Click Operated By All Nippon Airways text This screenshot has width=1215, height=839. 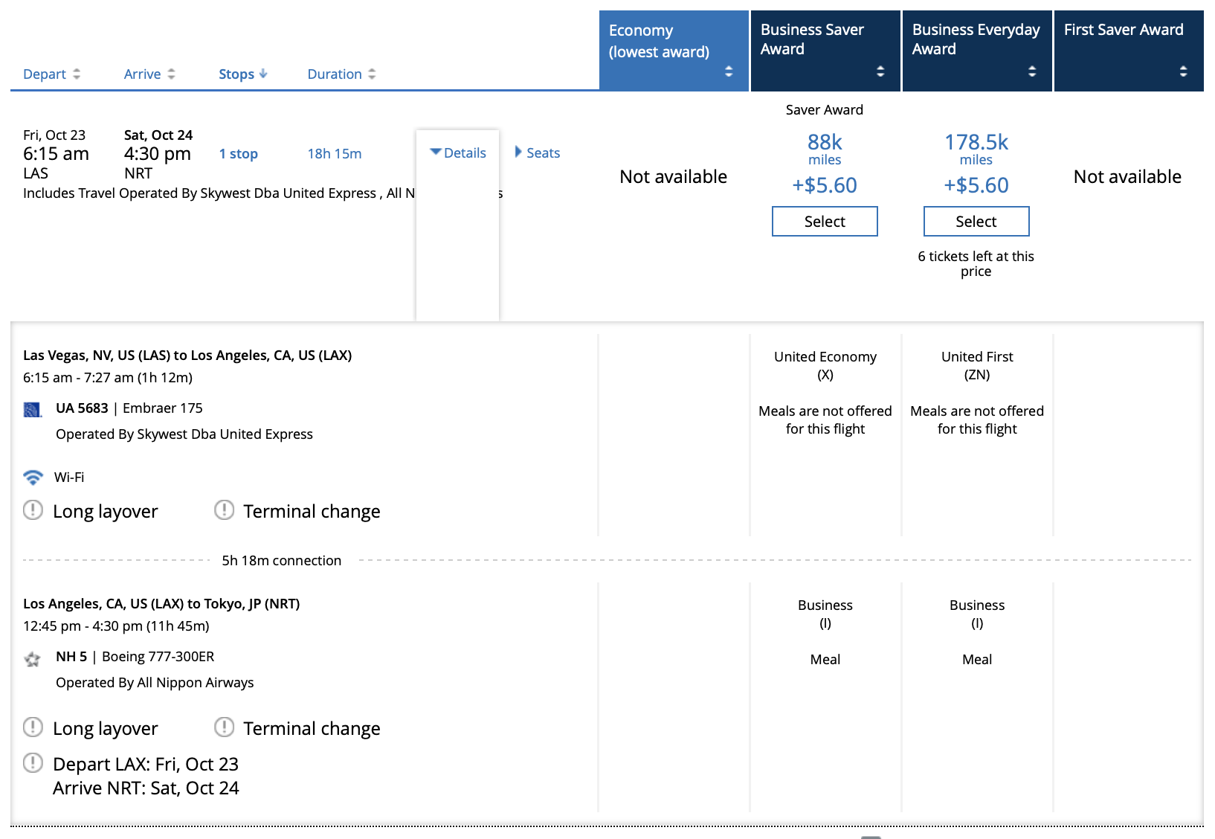click(155, 683)
